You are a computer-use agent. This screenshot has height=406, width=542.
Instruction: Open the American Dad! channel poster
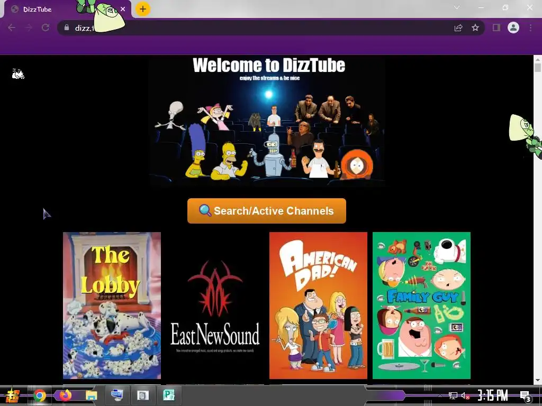tap(318, 306)
